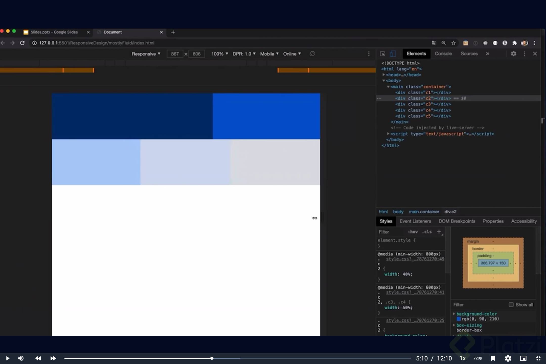546x364 pixels.
Task: Open the 100% zoom dropdown
Action: [219, 54]
